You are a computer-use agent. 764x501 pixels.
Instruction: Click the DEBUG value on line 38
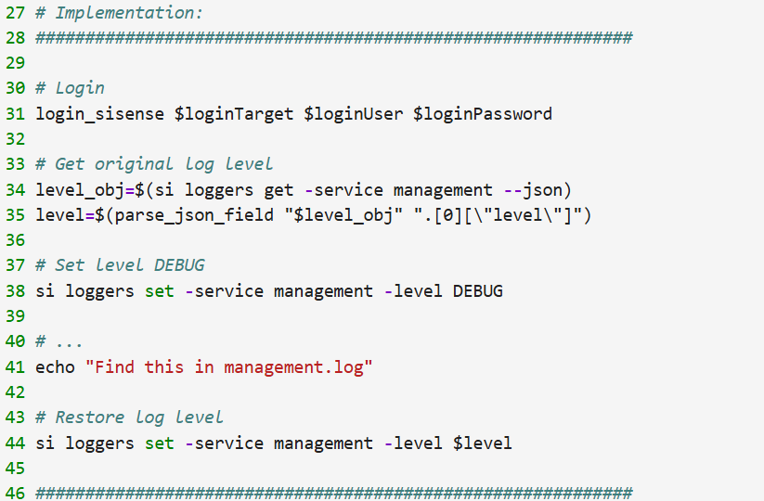[477, 291]
